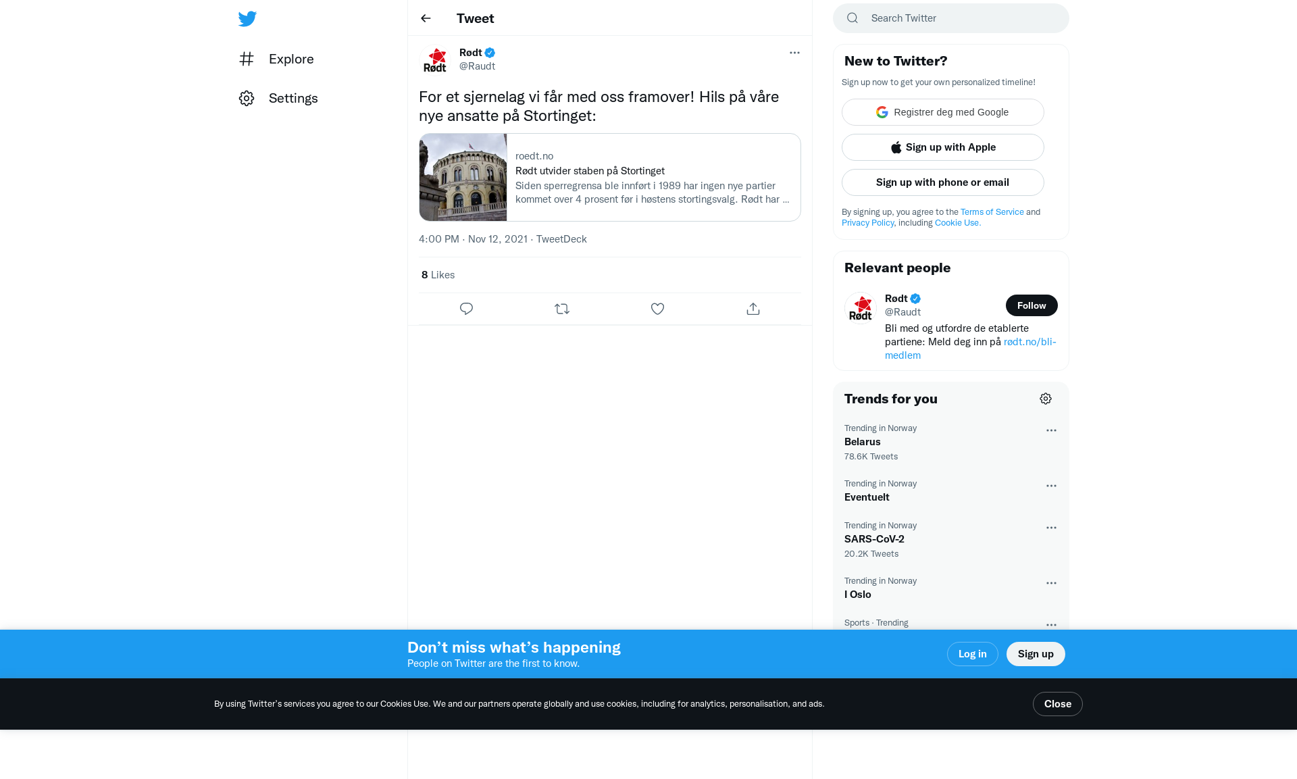Open the Privacy Policy link
The image size is (1297, 779).
point(867,223)
